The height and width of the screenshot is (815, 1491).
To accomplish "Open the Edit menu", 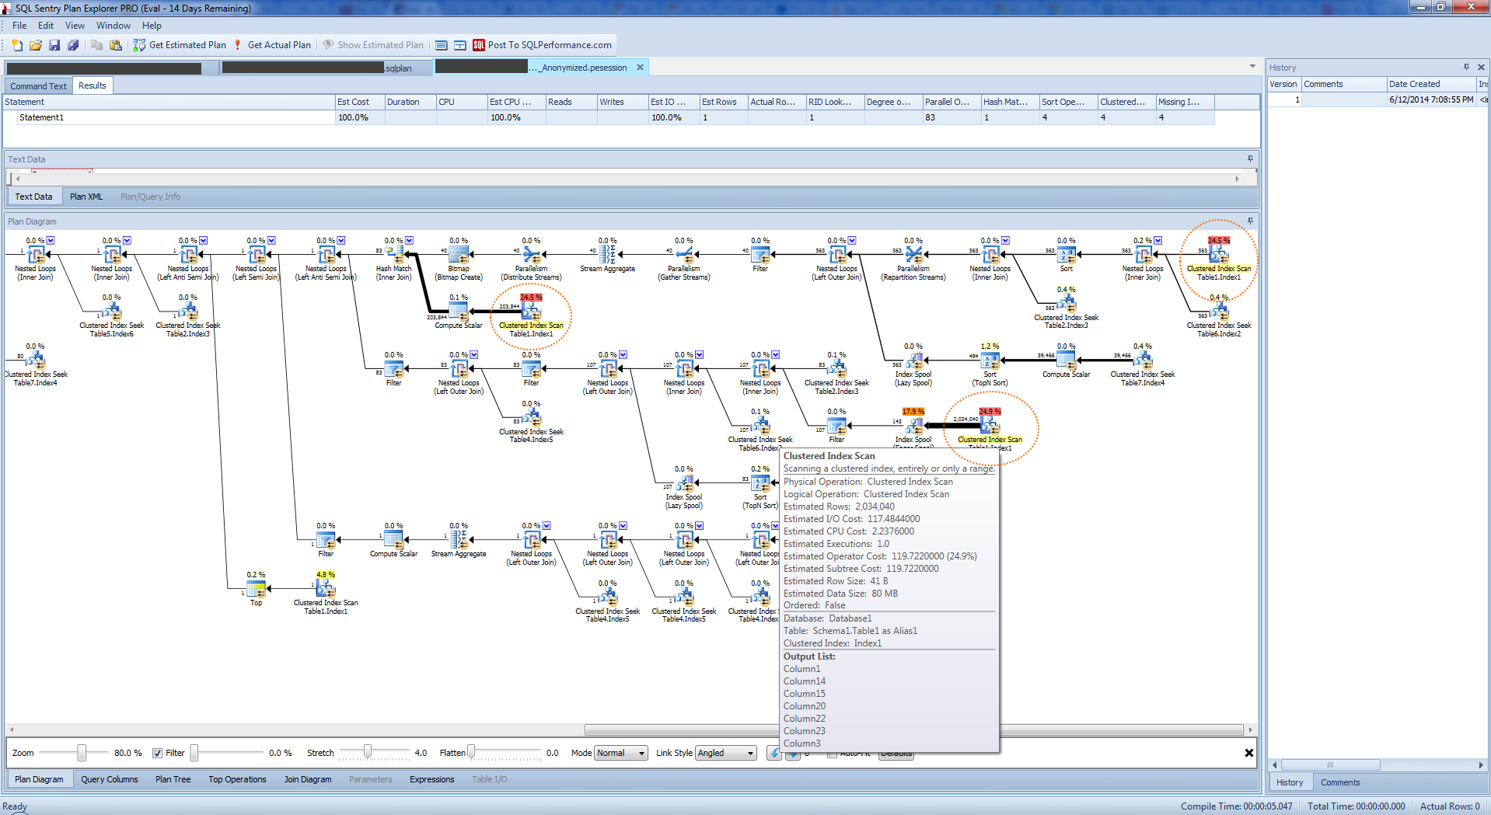I will click(46, 26).
